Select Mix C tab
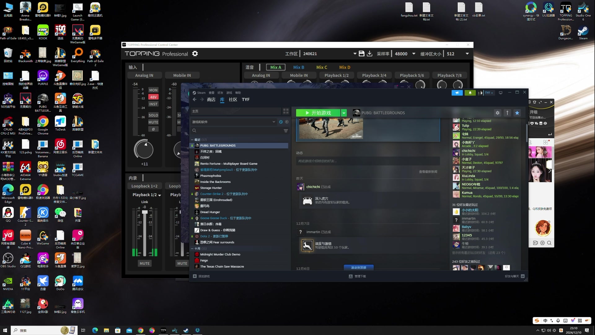This screenshot has height=335, width=595. [322, 67]
